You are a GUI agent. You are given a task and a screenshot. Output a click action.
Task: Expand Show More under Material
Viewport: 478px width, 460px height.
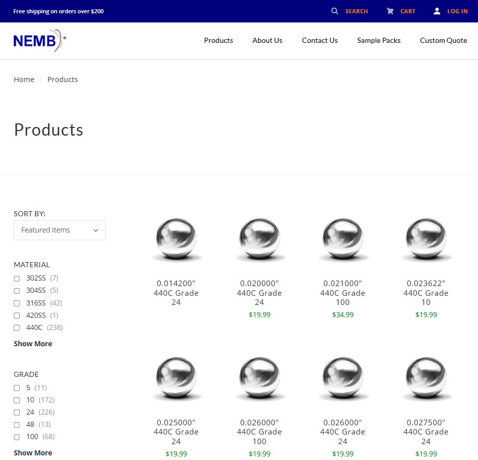(33, 344)
